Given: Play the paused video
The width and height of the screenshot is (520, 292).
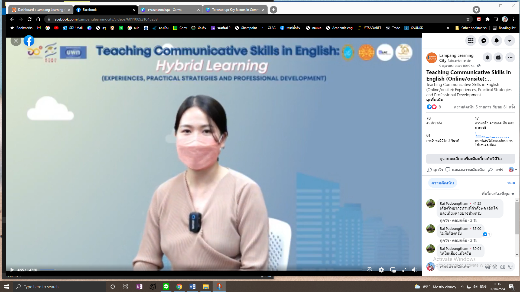Looking at the screenshot, I should 12,270.
